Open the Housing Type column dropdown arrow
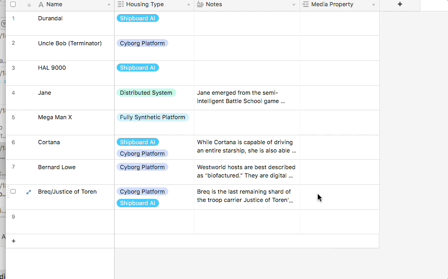The width and height of the screenshot is (448, 279). tap(189, 5)
